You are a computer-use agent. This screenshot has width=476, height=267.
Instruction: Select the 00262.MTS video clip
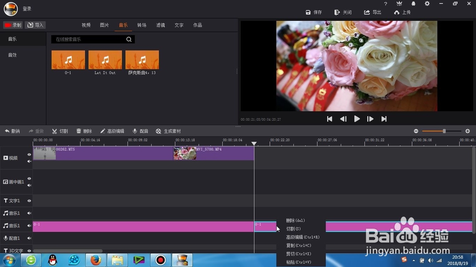103,153
